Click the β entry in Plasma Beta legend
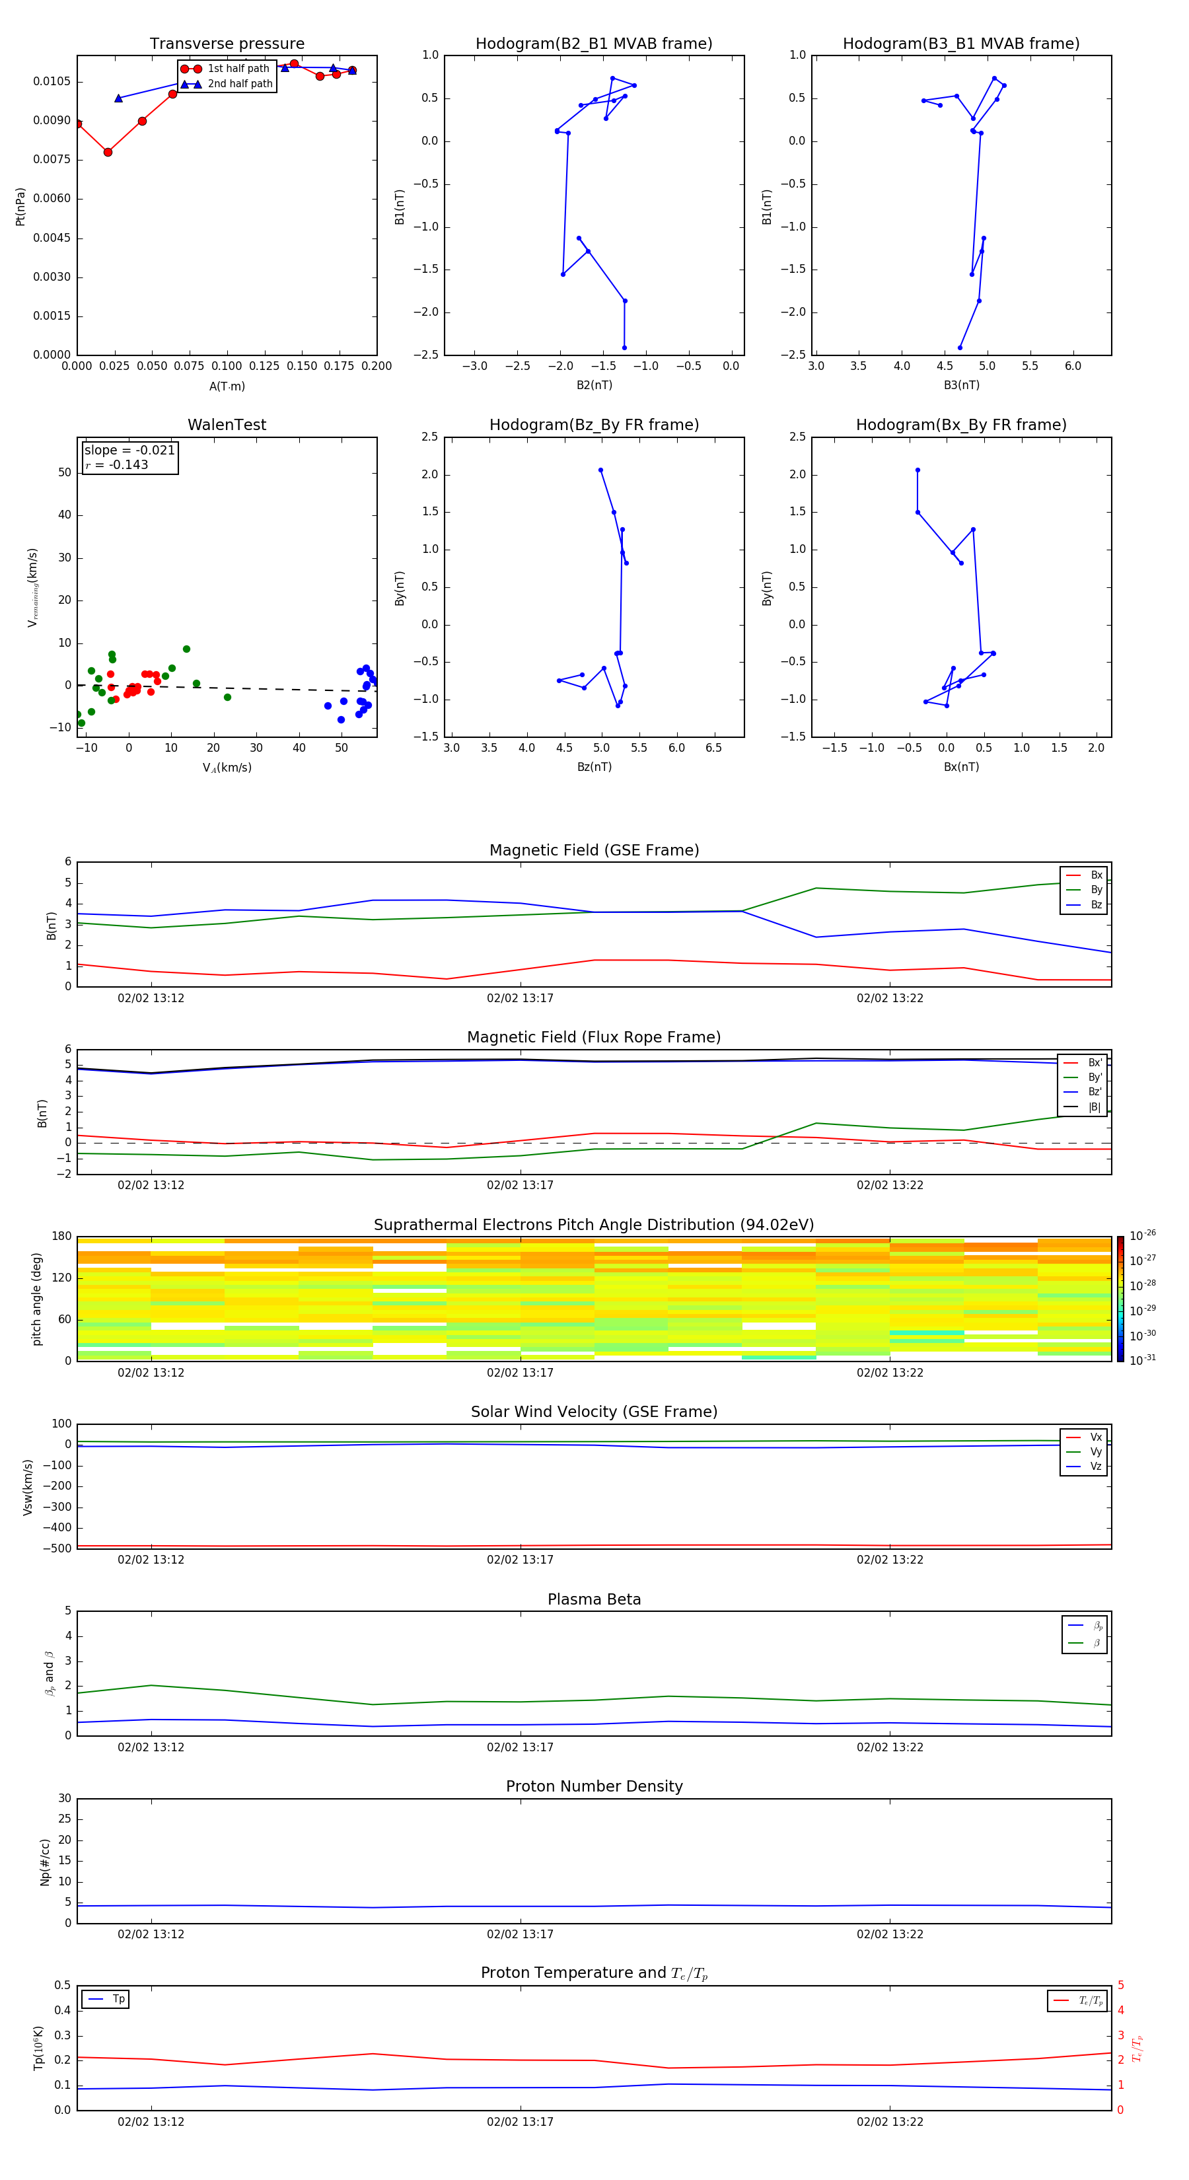This screenshot has width=1189, height=2180. tap(1086, 1643)
